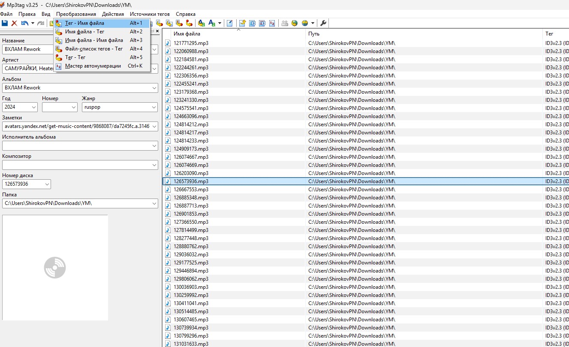The image size is (569, 347).
Task: Click the red X remove tag icon
Action: (x=14, y=23)
